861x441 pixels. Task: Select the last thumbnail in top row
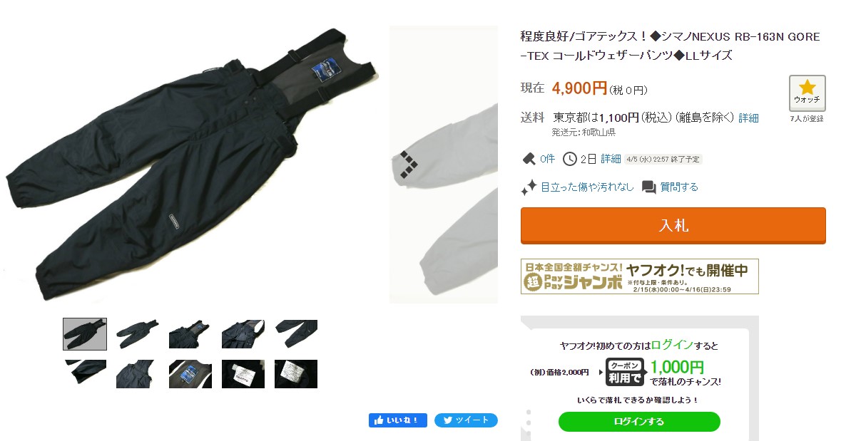pyautogui.click(x=296, y=334)
